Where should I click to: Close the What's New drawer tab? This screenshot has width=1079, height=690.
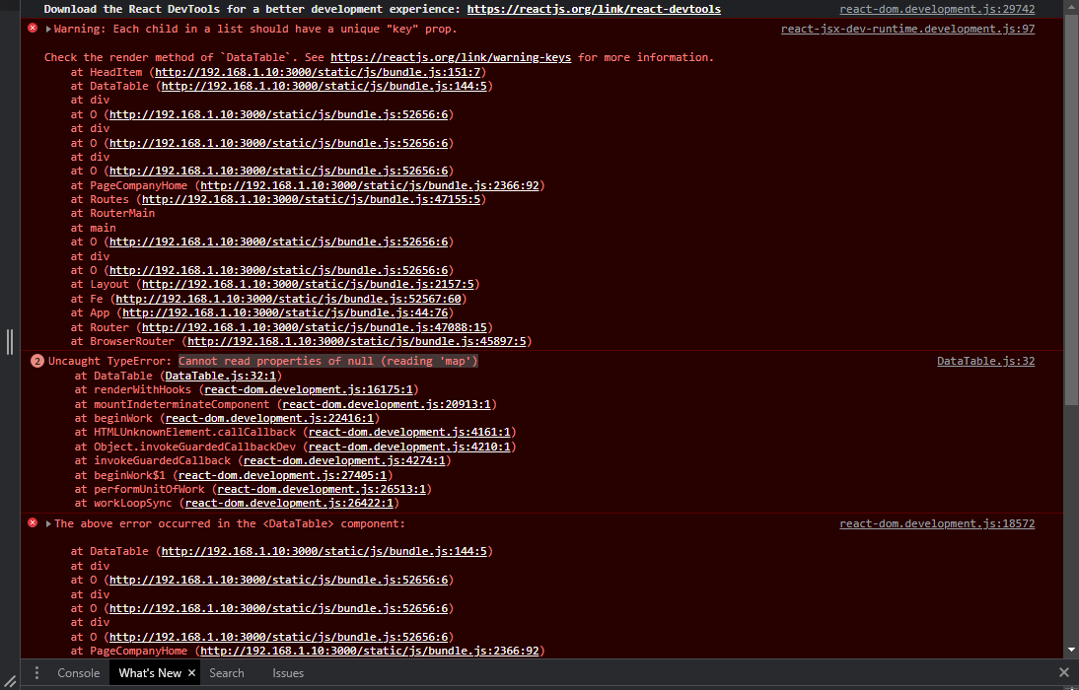click(192, 673)
